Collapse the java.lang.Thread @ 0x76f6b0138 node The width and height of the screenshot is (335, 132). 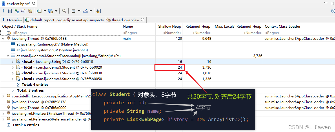(3, 38)
